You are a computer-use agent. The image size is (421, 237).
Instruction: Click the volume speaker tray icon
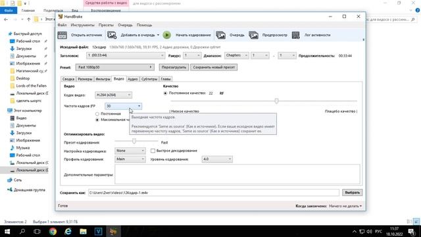click(370, 232)
